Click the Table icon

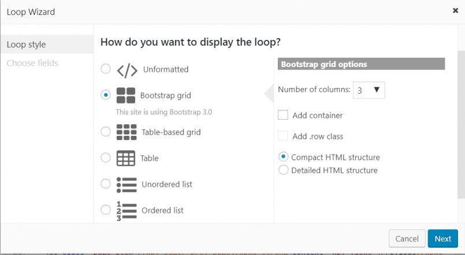click(x=126, y=158)
